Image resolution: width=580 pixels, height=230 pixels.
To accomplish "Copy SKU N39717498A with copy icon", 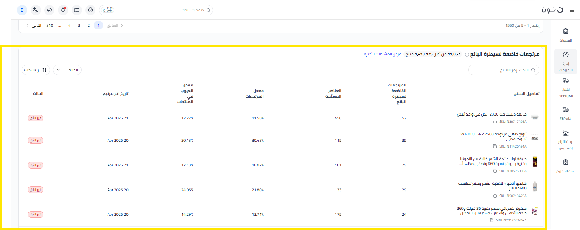I will click(x=495, y=122).
